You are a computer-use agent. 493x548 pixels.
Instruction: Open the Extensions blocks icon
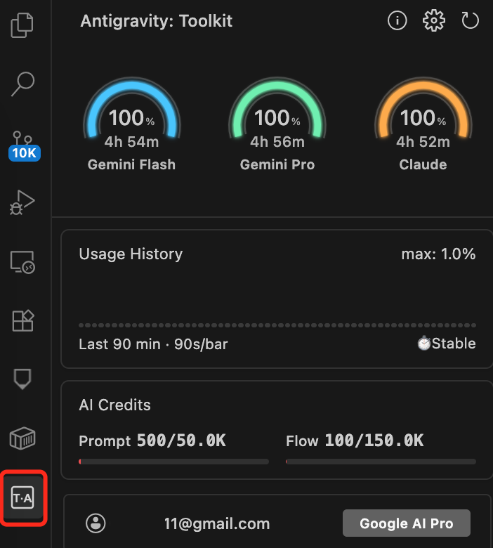(22, 320)
